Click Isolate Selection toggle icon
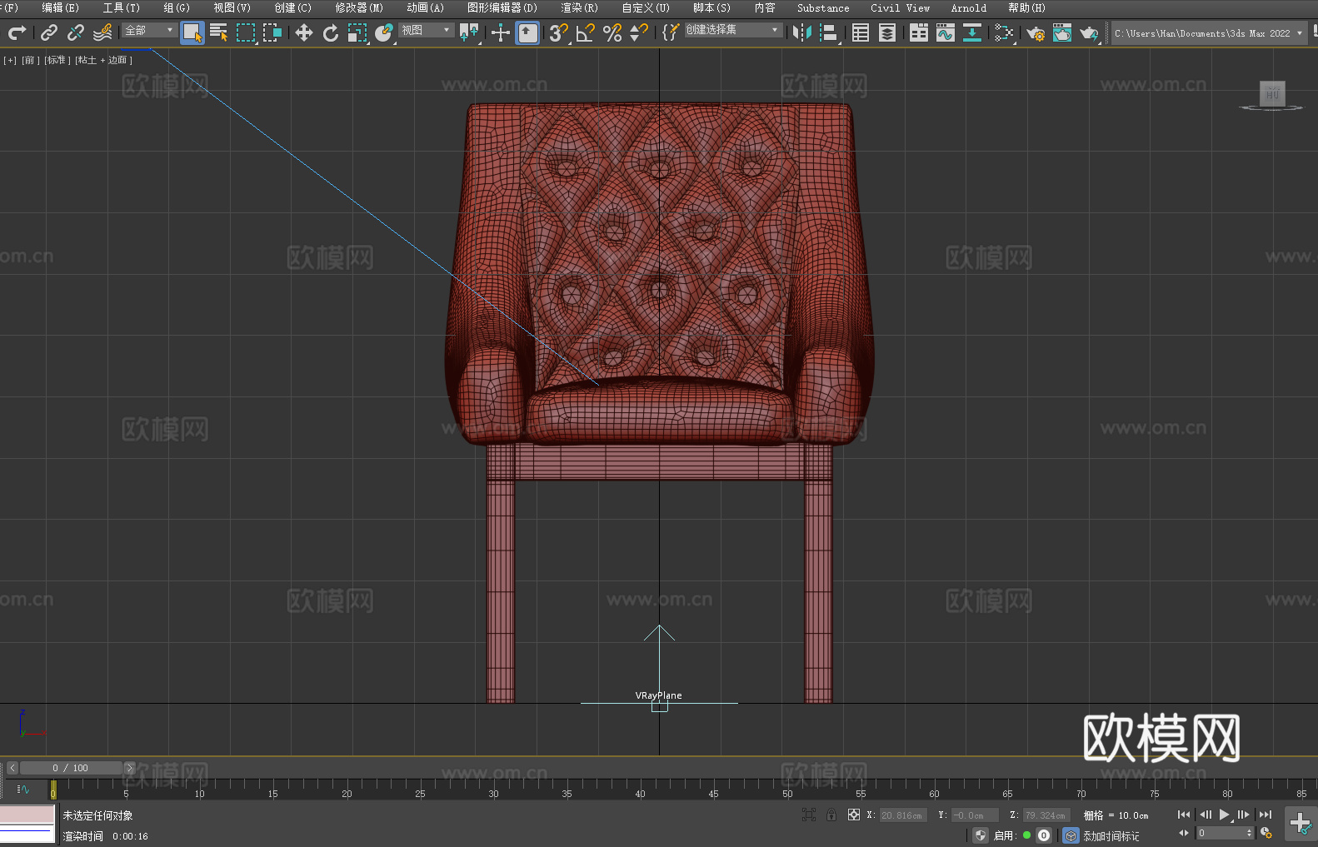The image size is (1318, 847). click(808, 815)
